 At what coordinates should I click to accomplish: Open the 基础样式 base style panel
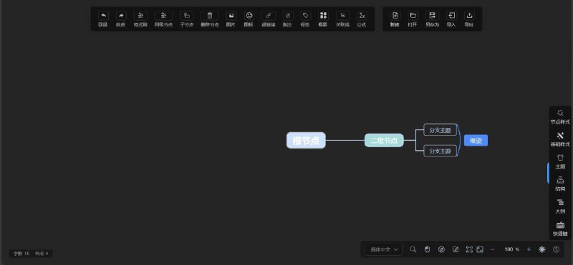click(560, 139)
